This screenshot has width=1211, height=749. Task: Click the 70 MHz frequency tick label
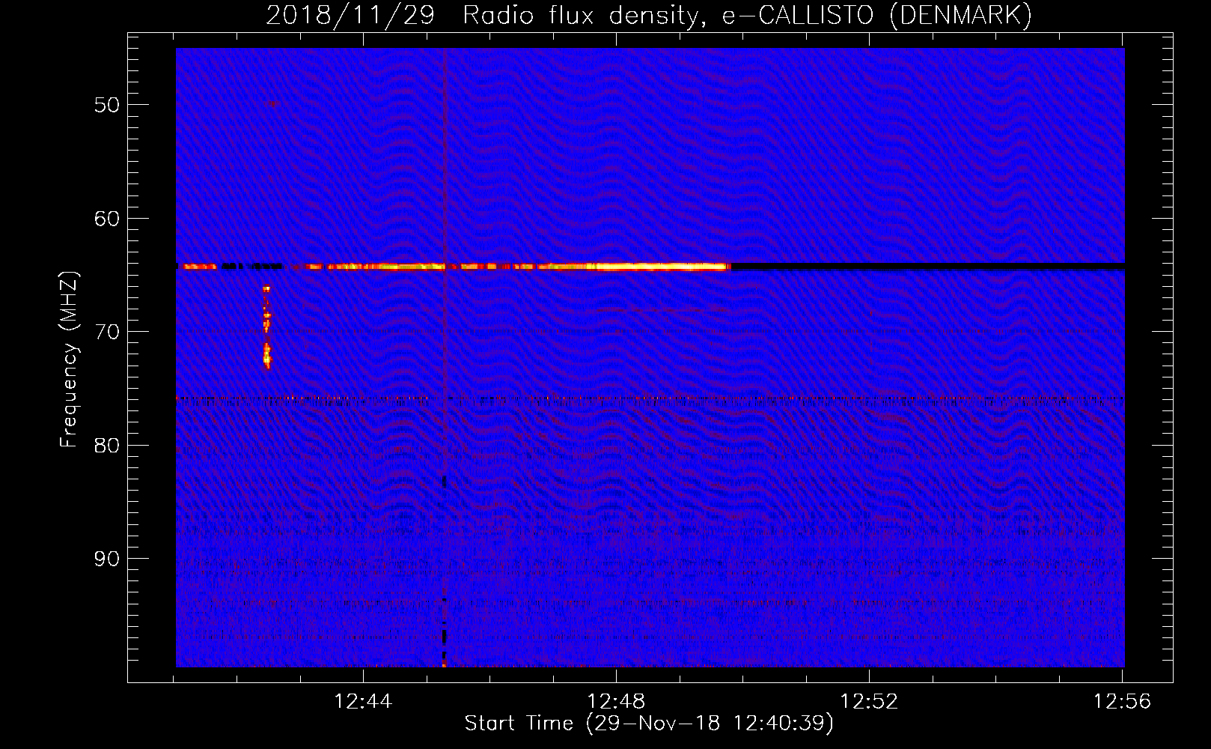click(x=107, y=332)
